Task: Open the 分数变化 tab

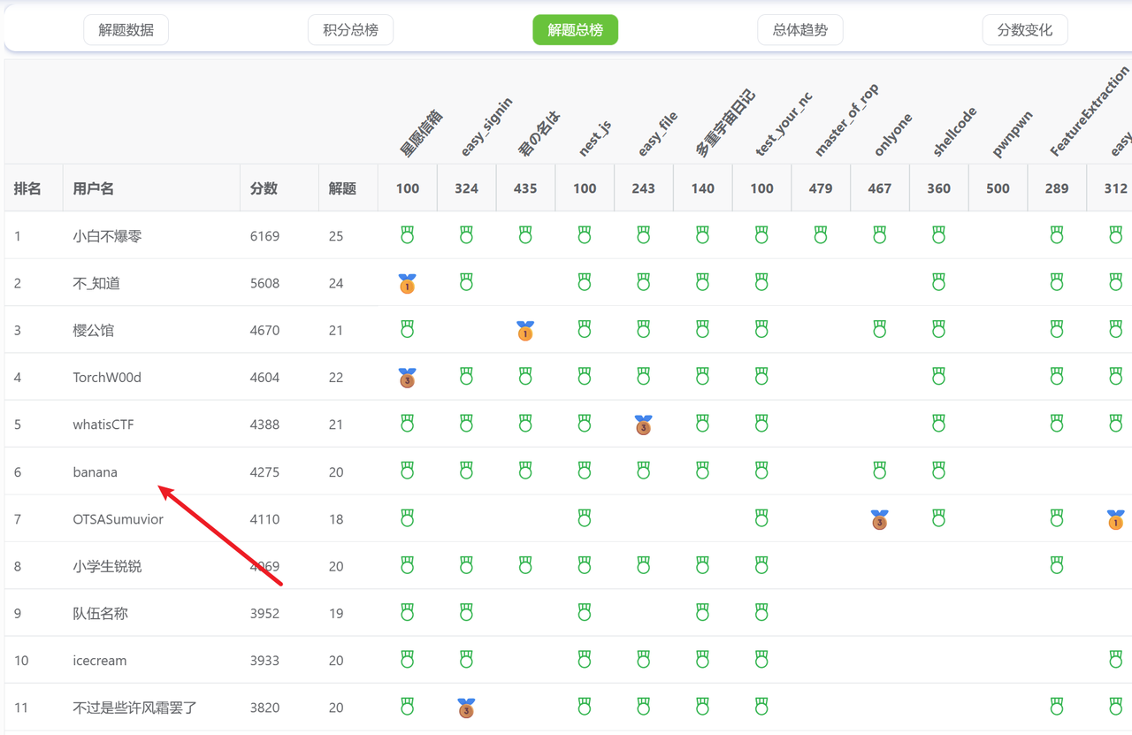Action: coord(1024,30)
